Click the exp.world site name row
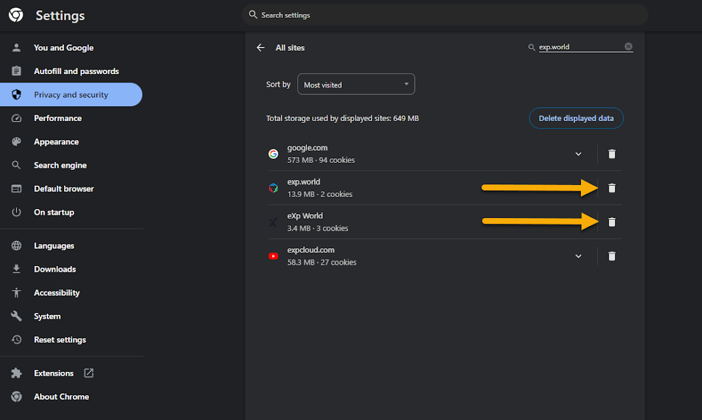 [304, 182]
